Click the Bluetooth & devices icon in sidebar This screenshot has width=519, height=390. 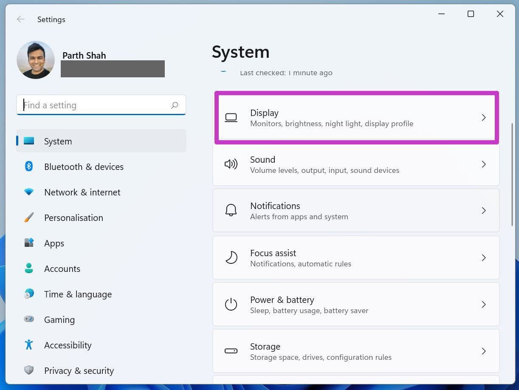[x=29, y=166]
